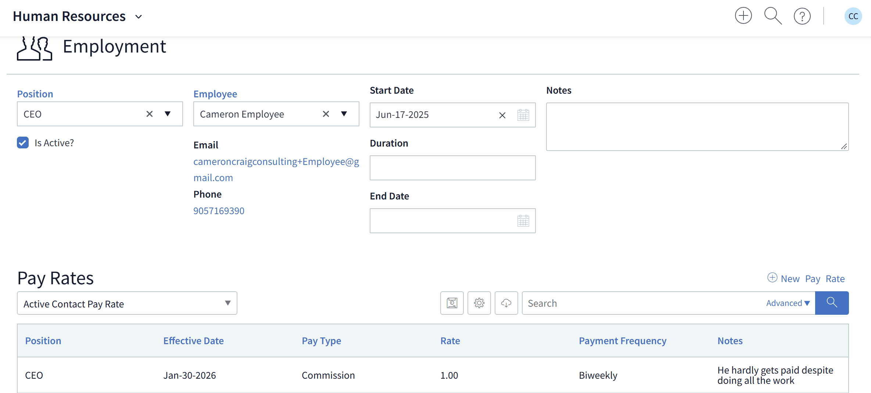871x393 pixels.
Task: Sort by the Position column header
Action: [x=43, y=341]
